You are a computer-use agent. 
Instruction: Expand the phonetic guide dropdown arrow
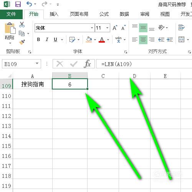[x=125, y=40]
